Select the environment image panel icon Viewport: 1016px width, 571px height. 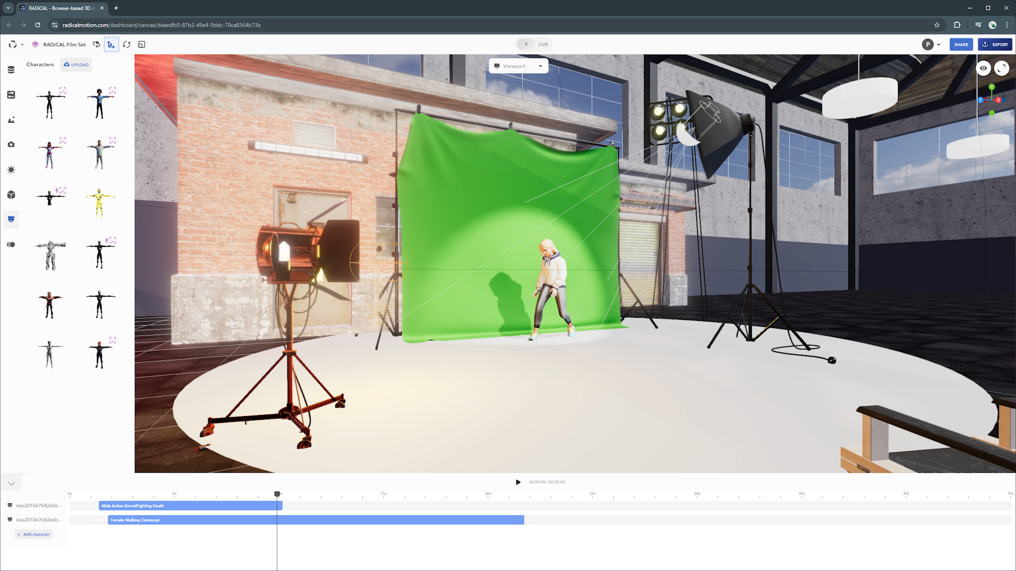pyautogui.click(x=11, y=120)
